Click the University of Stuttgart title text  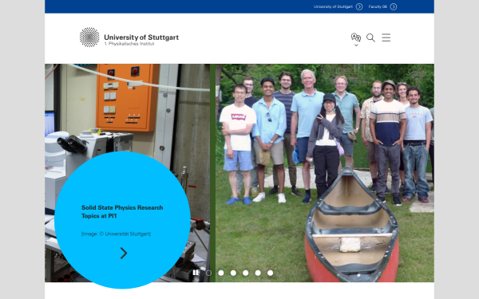click(141, 37)
